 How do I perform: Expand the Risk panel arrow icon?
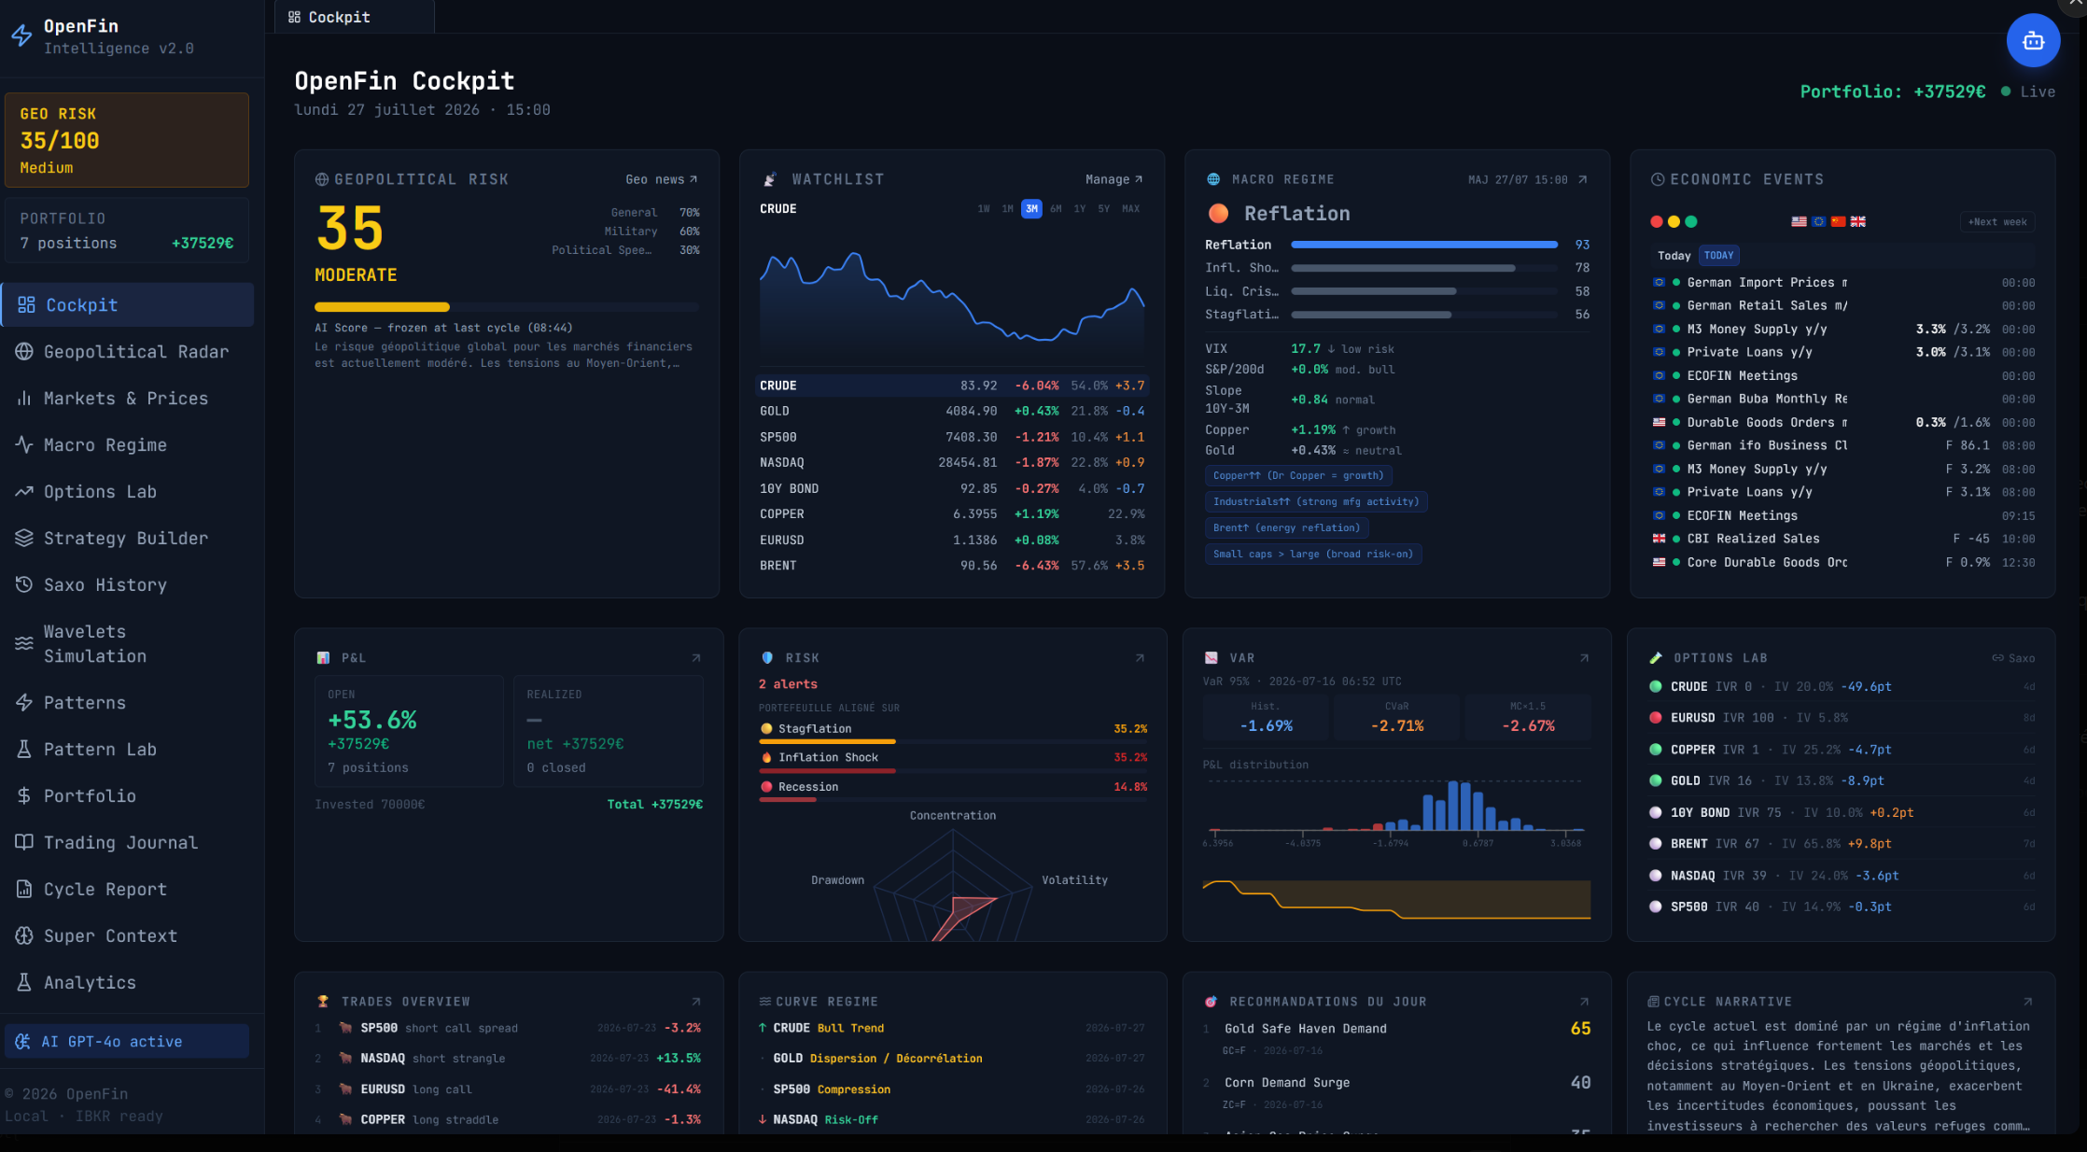pos(1140,658)
